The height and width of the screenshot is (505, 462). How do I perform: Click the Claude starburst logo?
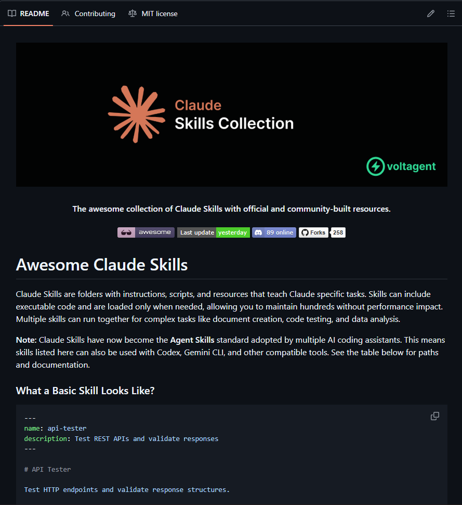pyautogui.click(x=137, y=114)
